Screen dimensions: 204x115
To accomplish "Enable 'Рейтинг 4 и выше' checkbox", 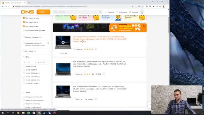I will (x=24, y=37).
